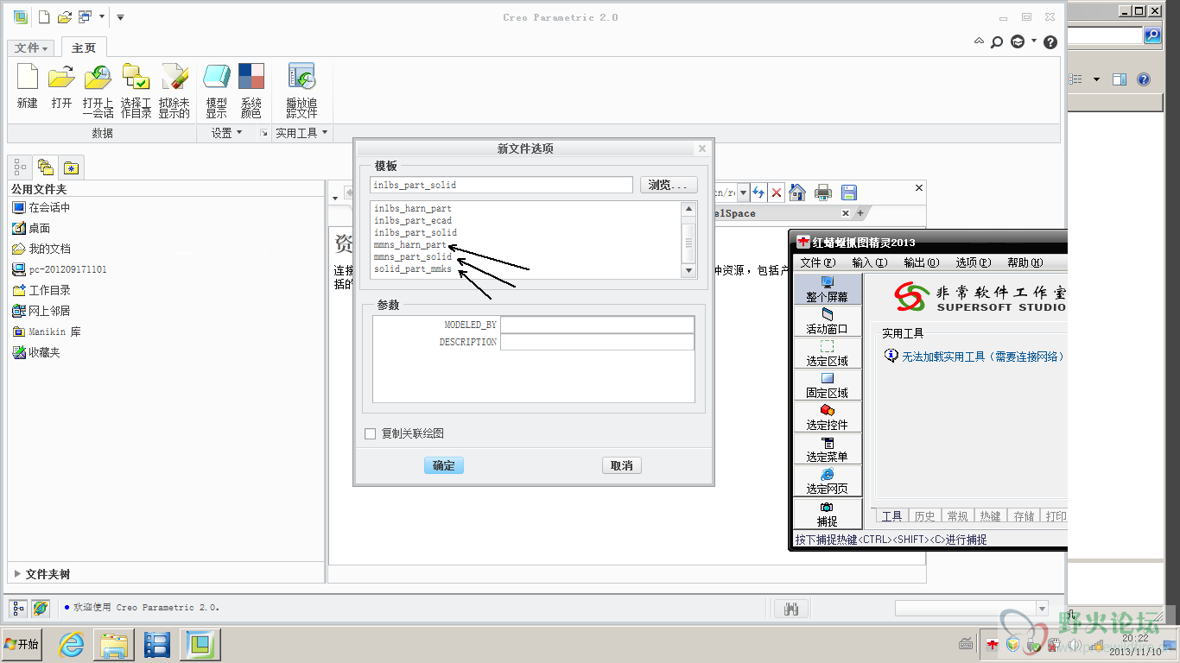Viewport: 1180px width, 663px height.
Task: Click 无法加载实用工具 link
Action: 983,357
